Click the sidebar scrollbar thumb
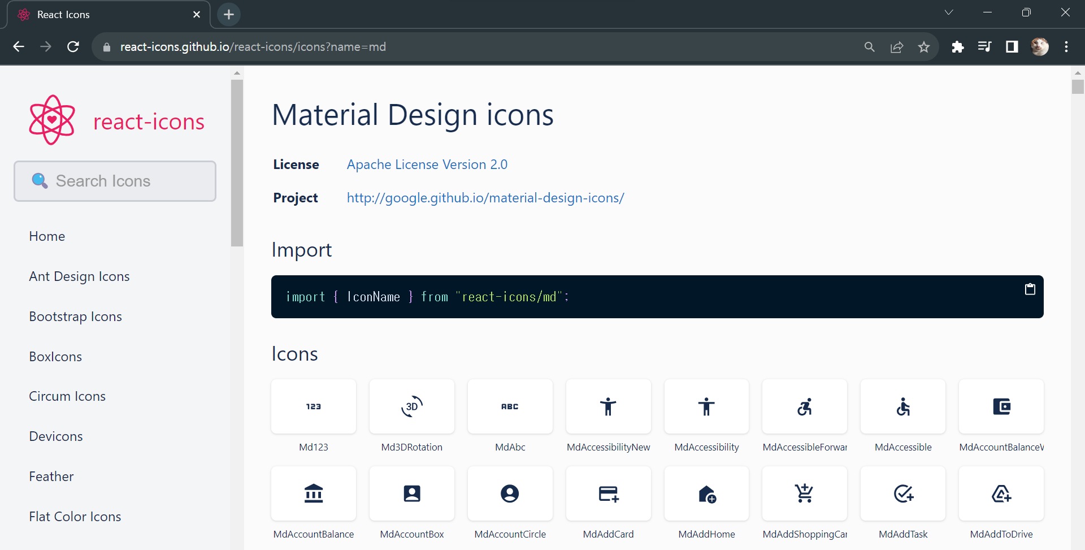Viewport: 1085px width, 550px height. [x=237, y=163]
